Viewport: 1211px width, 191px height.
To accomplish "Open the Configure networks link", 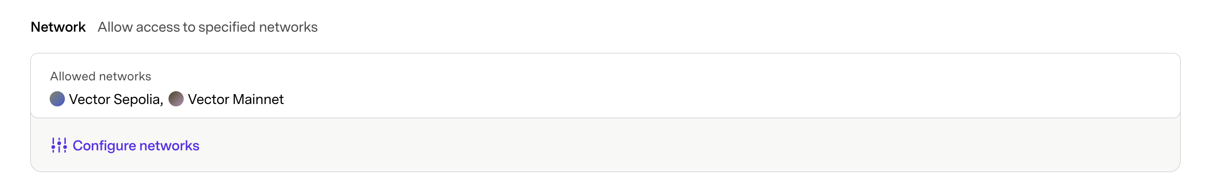I will click(136, 146).
